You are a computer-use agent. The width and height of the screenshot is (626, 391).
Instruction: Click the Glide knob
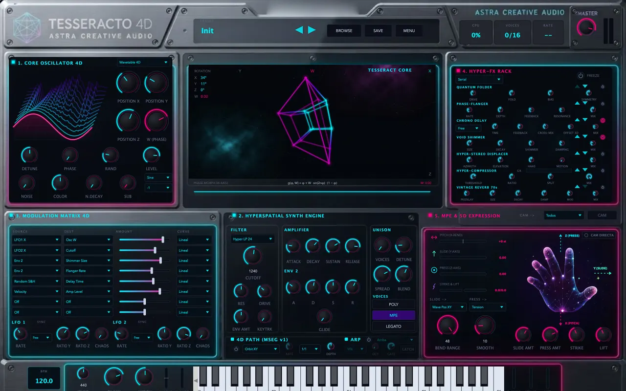point(324,316)
